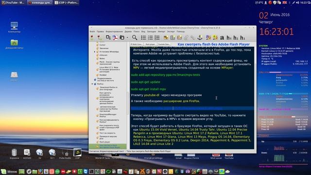Open the Поиск menu

pos(137,32)
